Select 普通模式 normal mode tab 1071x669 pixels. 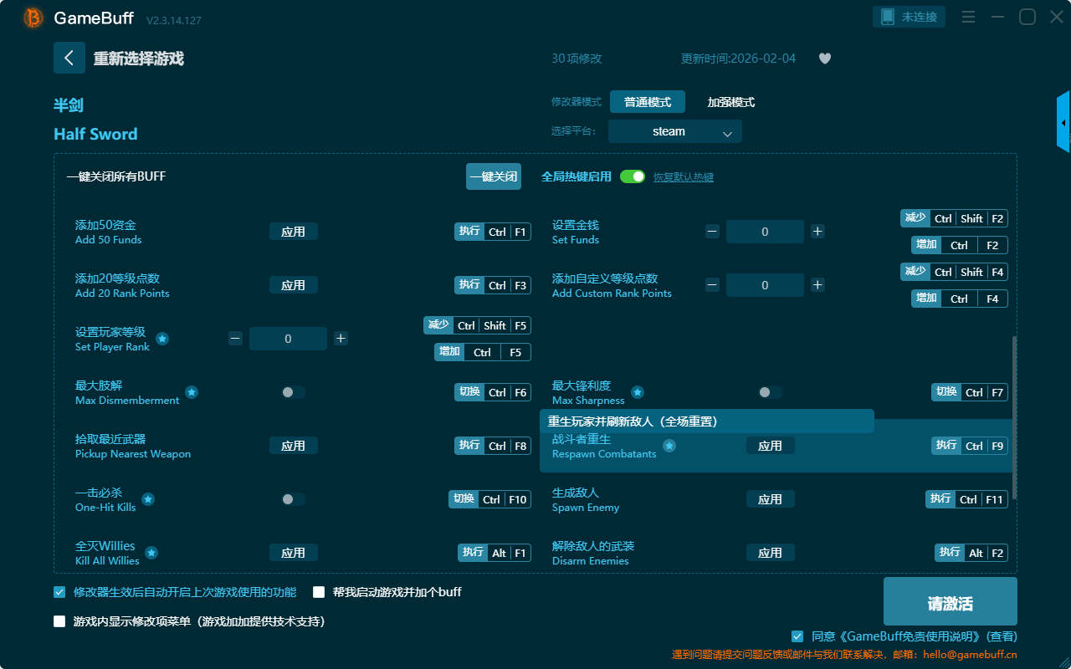click(x=647, y=102)
